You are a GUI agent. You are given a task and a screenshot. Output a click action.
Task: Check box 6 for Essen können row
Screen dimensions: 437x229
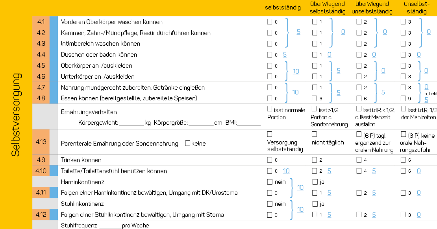click(x=359, y=98)
